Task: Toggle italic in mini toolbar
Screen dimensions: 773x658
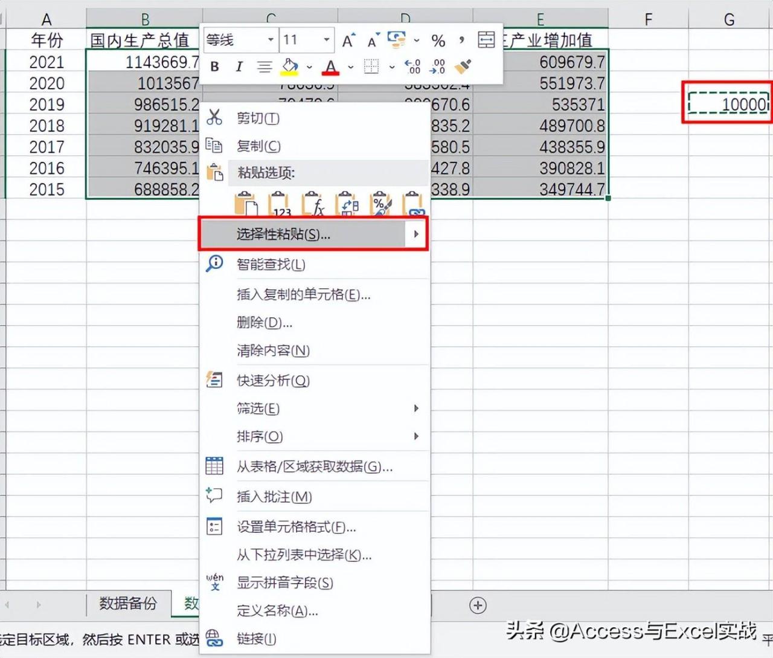Action: 239,66
